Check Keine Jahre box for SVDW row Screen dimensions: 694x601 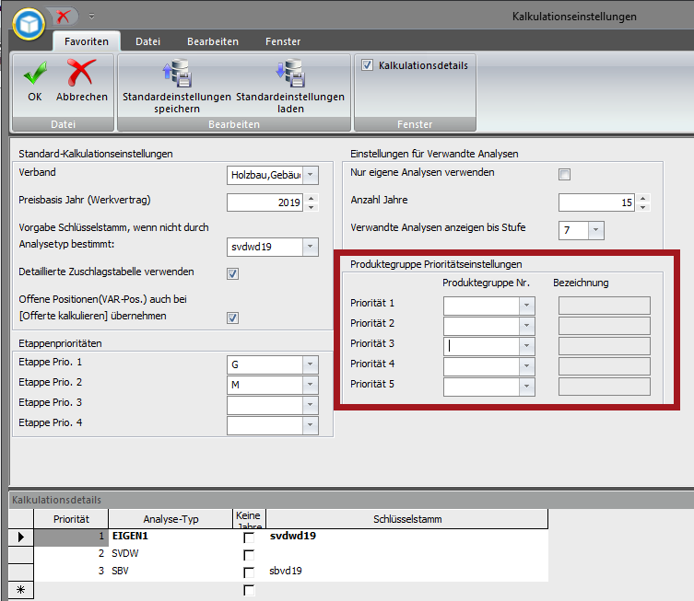(249, 555)
